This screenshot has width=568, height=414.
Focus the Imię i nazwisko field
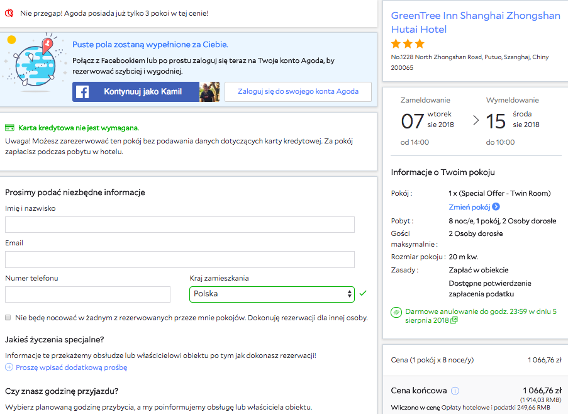180,225
